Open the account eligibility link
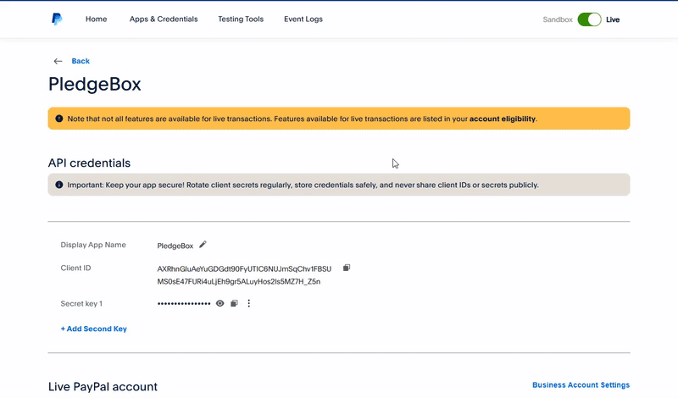The height and width of the screenshot is (398, 678). [x=502, y=119]
